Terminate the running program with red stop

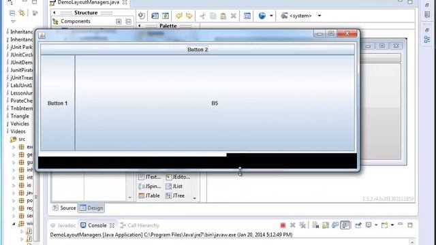pyautogui.click(x=283, y=225)
